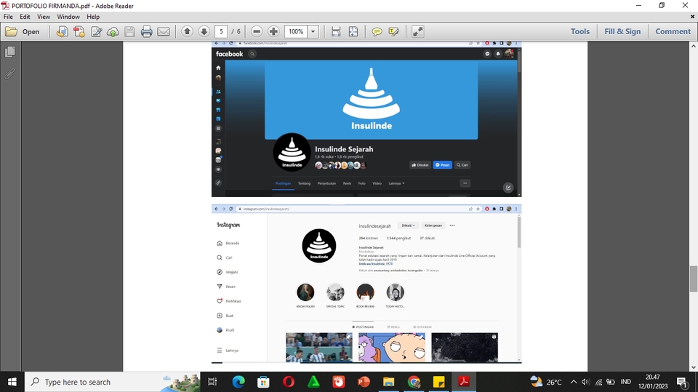Open Task View on the taskbar
Screen dimensions: 698x392
(x=212, y=382)
